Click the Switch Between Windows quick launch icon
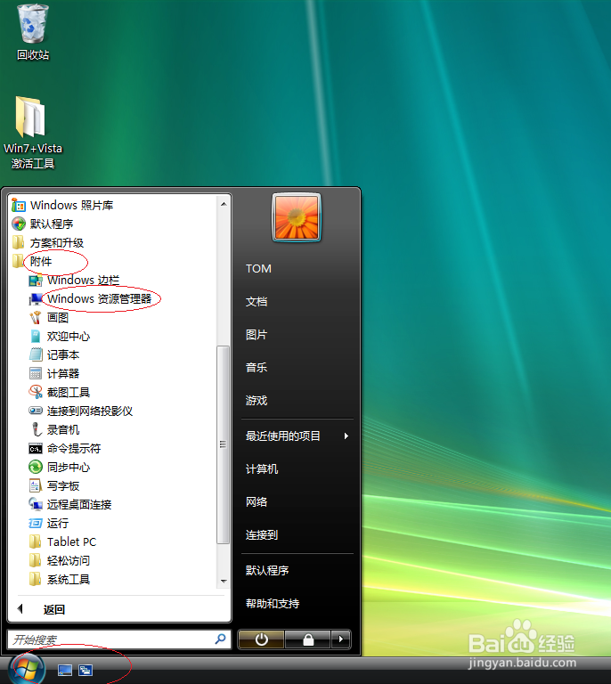 coord(86,670)
